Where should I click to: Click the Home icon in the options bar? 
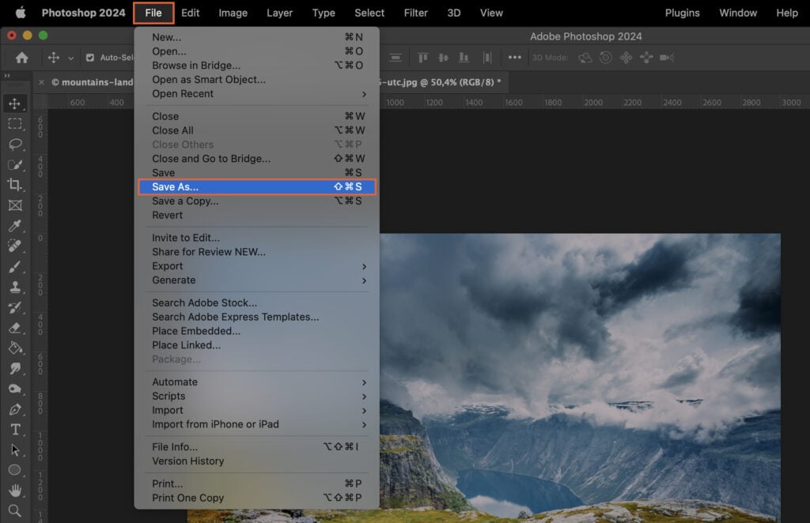point(21,58)
